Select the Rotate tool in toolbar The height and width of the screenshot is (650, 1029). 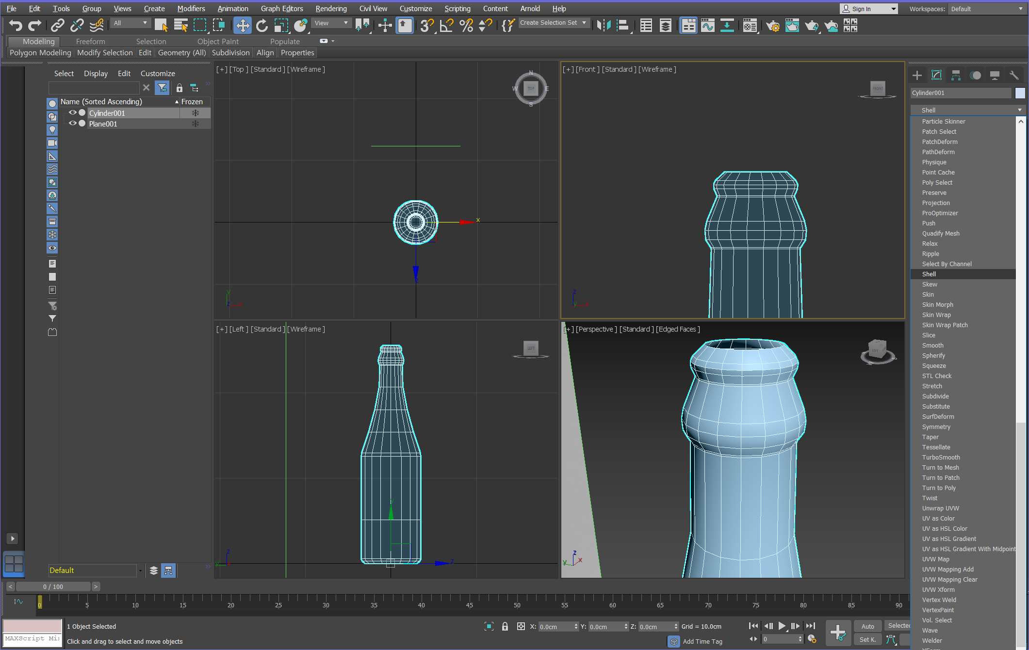(x=261, y=25)
